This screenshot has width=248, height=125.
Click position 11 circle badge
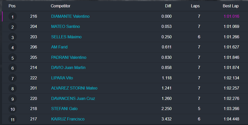click(12, 119)
